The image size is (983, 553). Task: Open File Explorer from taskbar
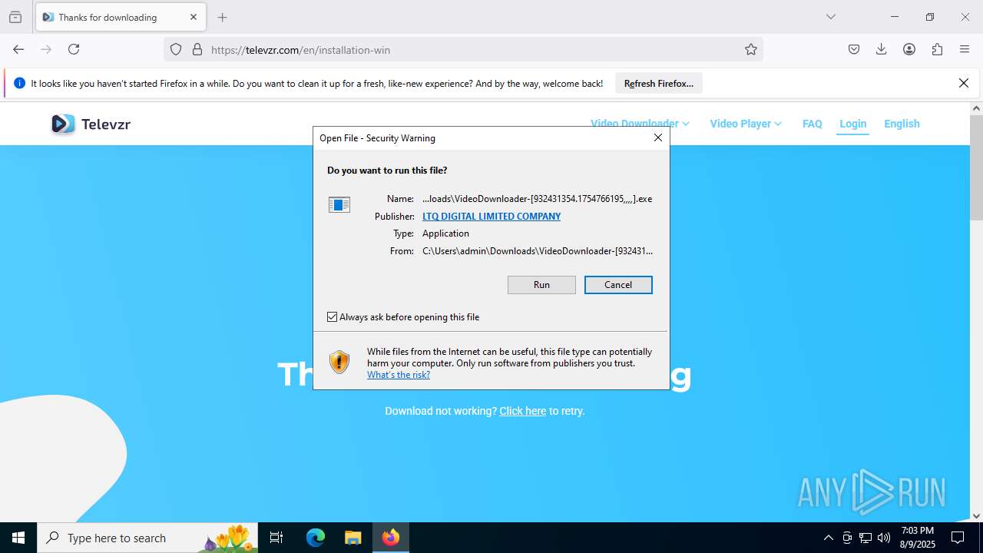point(352,538)
